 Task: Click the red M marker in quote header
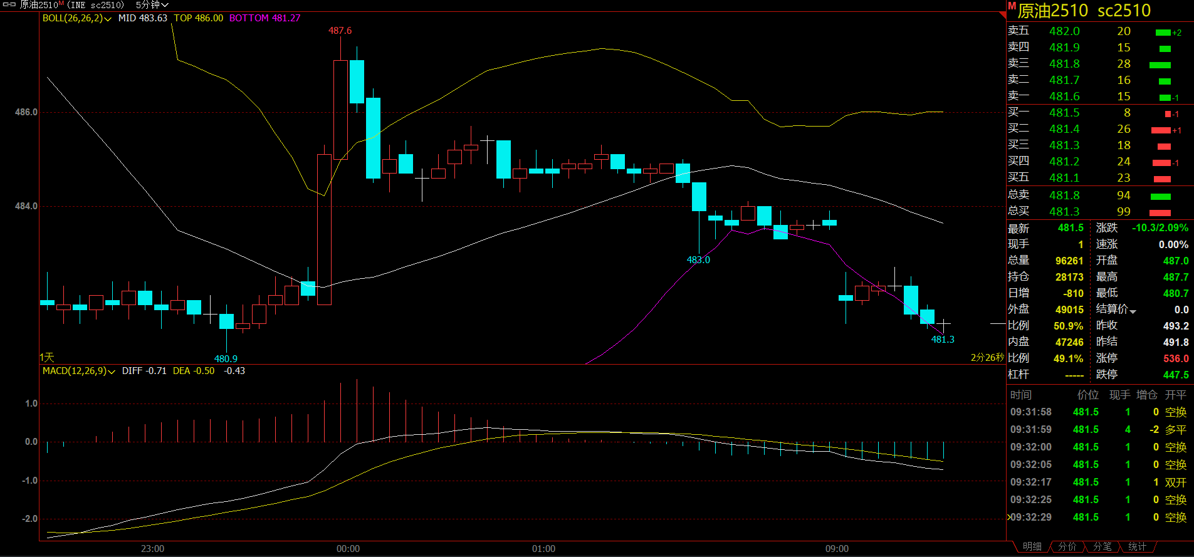(x=1012, y=6)
